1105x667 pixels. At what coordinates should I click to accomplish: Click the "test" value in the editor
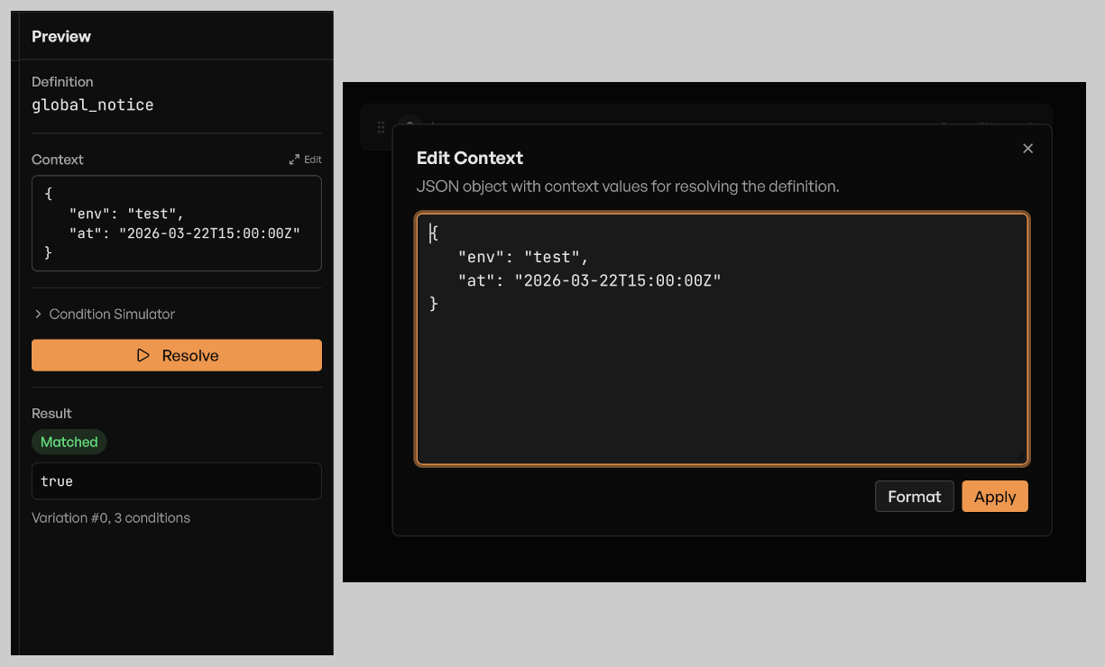click(x=552, y=257)
